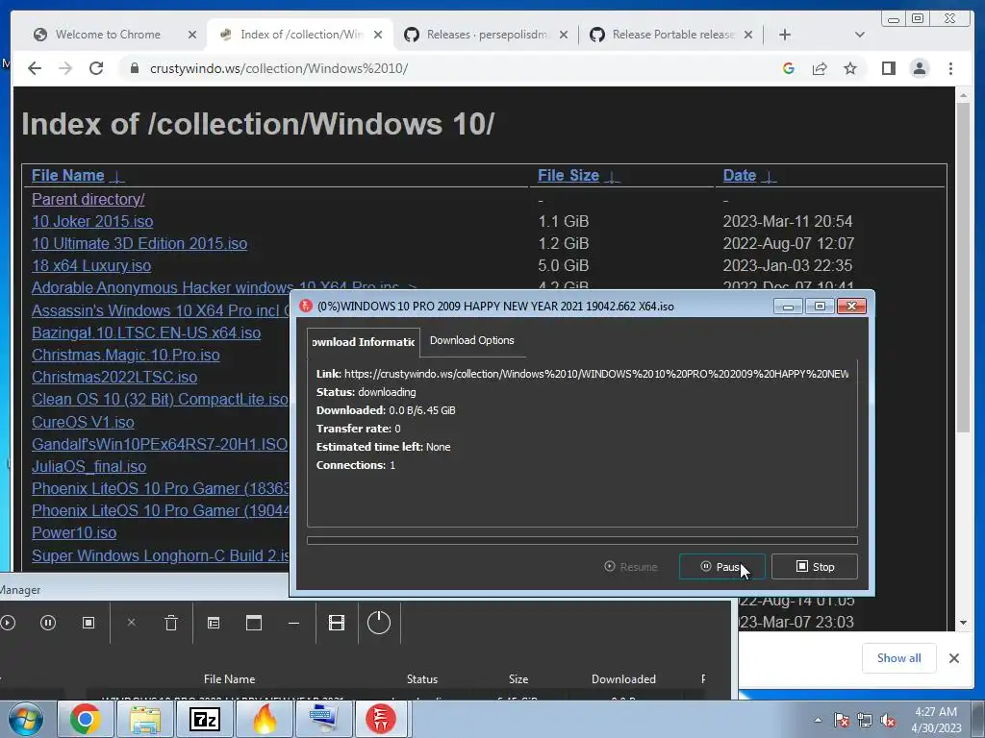This screenshot has width=985, height=738.
Task: Open the Parent directory/ link
Action: click(x=88, y=200)
